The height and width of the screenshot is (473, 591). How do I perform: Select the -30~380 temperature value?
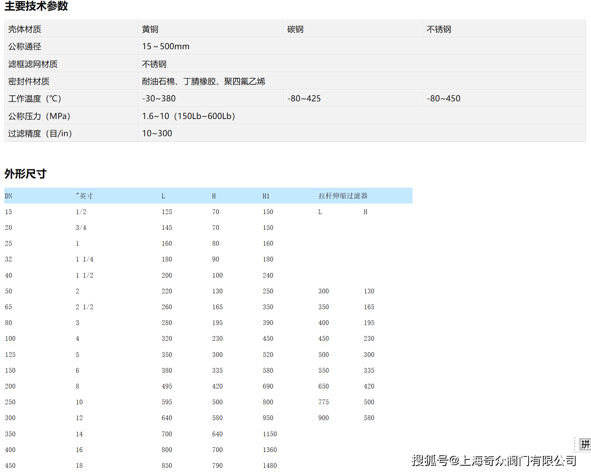[x=159, y=98]
